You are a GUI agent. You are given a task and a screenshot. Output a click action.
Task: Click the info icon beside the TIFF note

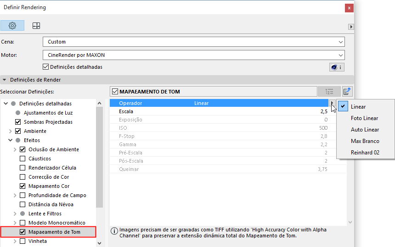coord(114,231)
